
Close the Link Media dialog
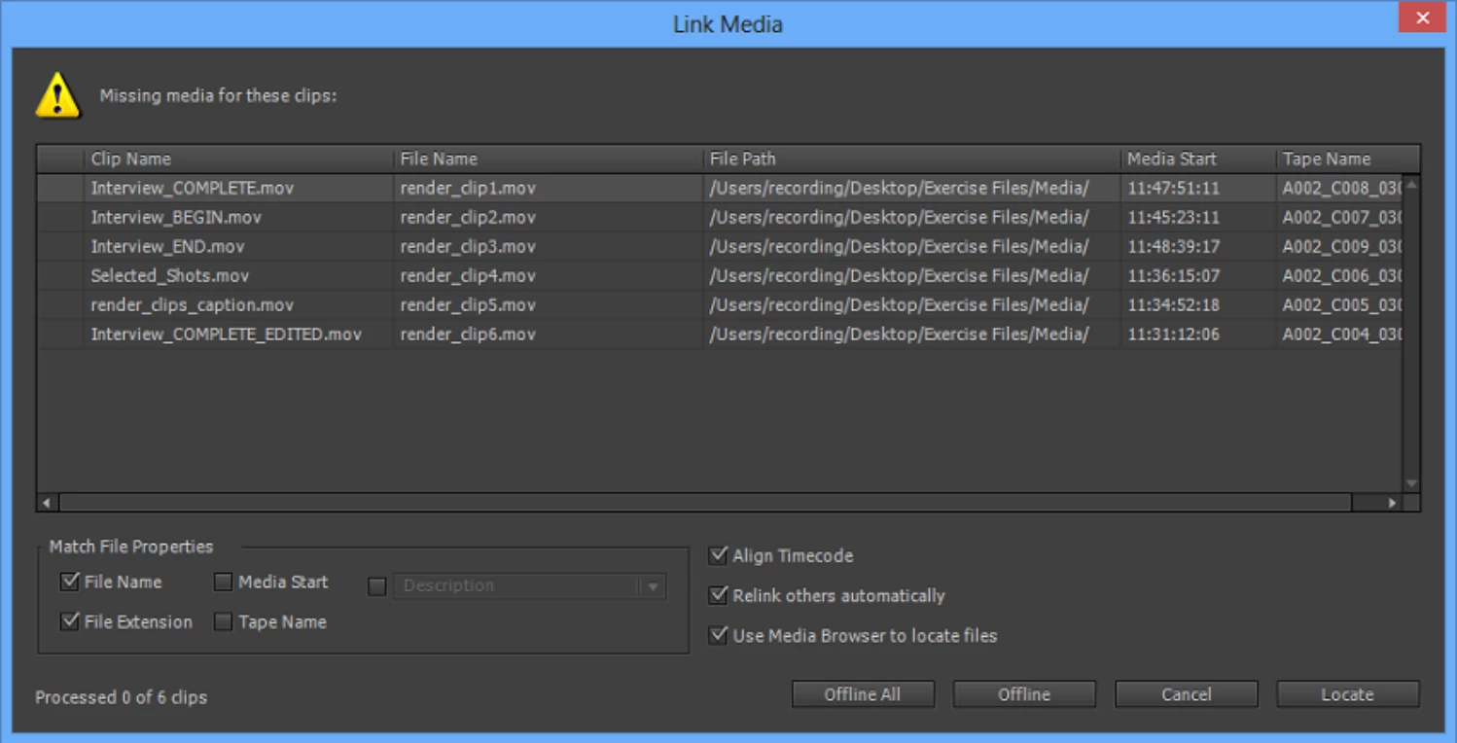[x=1422, y=18]
